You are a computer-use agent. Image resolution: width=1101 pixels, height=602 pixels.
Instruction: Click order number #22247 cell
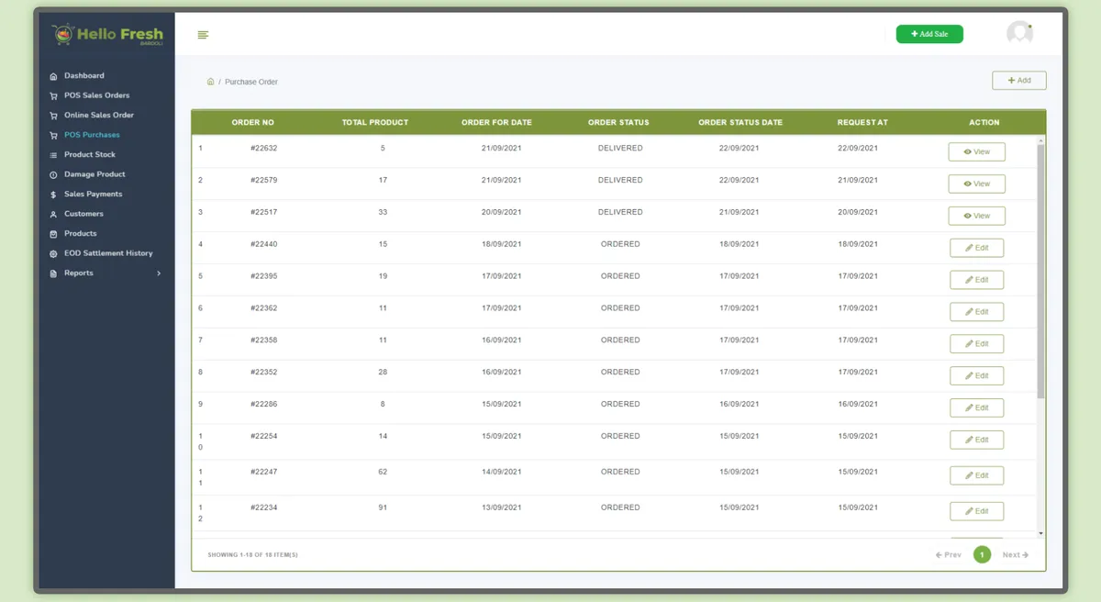coord(263,472)
